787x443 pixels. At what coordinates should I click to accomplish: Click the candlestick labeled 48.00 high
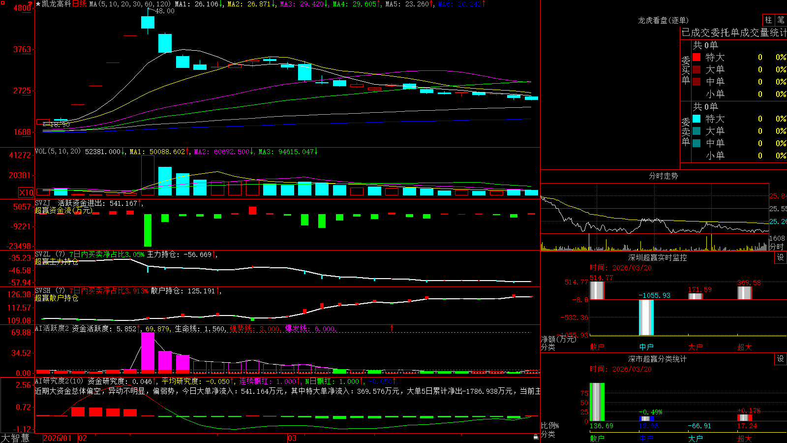pos(148,22)
